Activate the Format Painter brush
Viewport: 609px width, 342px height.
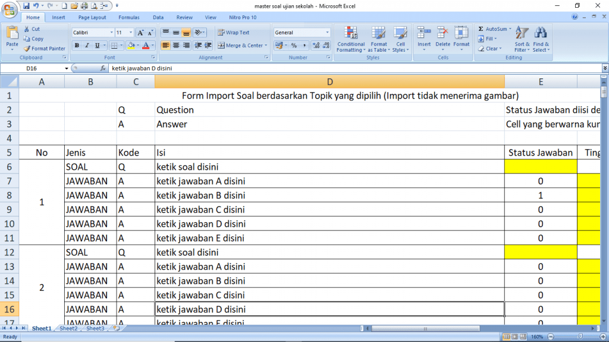click(44, 49)
